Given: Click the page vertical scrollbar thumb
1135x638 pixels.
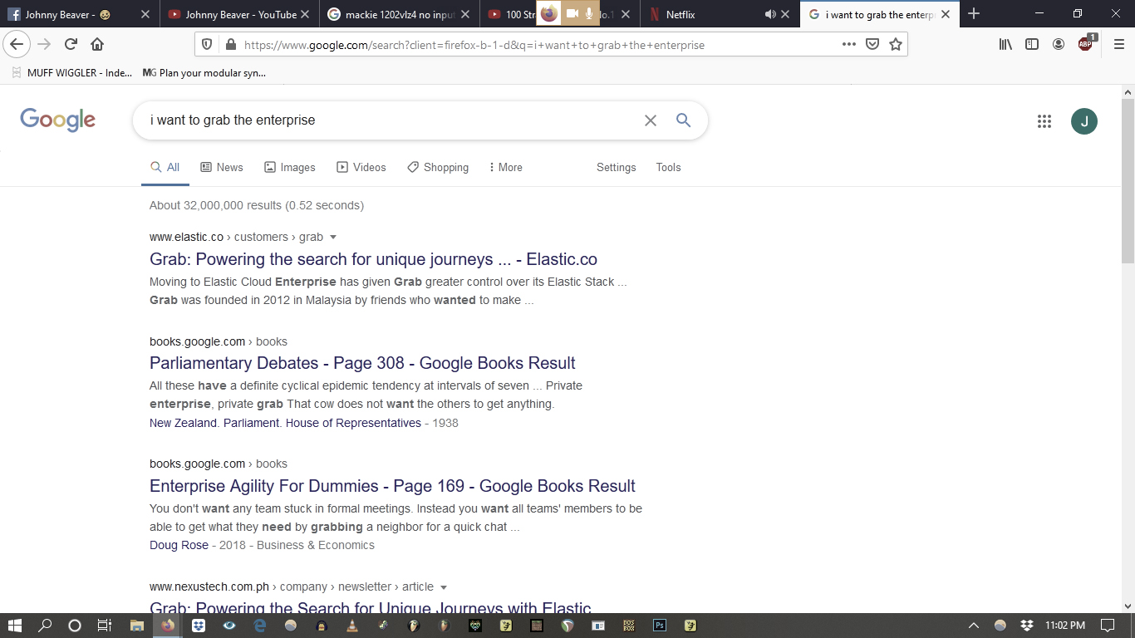Looking at the screenshot, I should 1128,182.
